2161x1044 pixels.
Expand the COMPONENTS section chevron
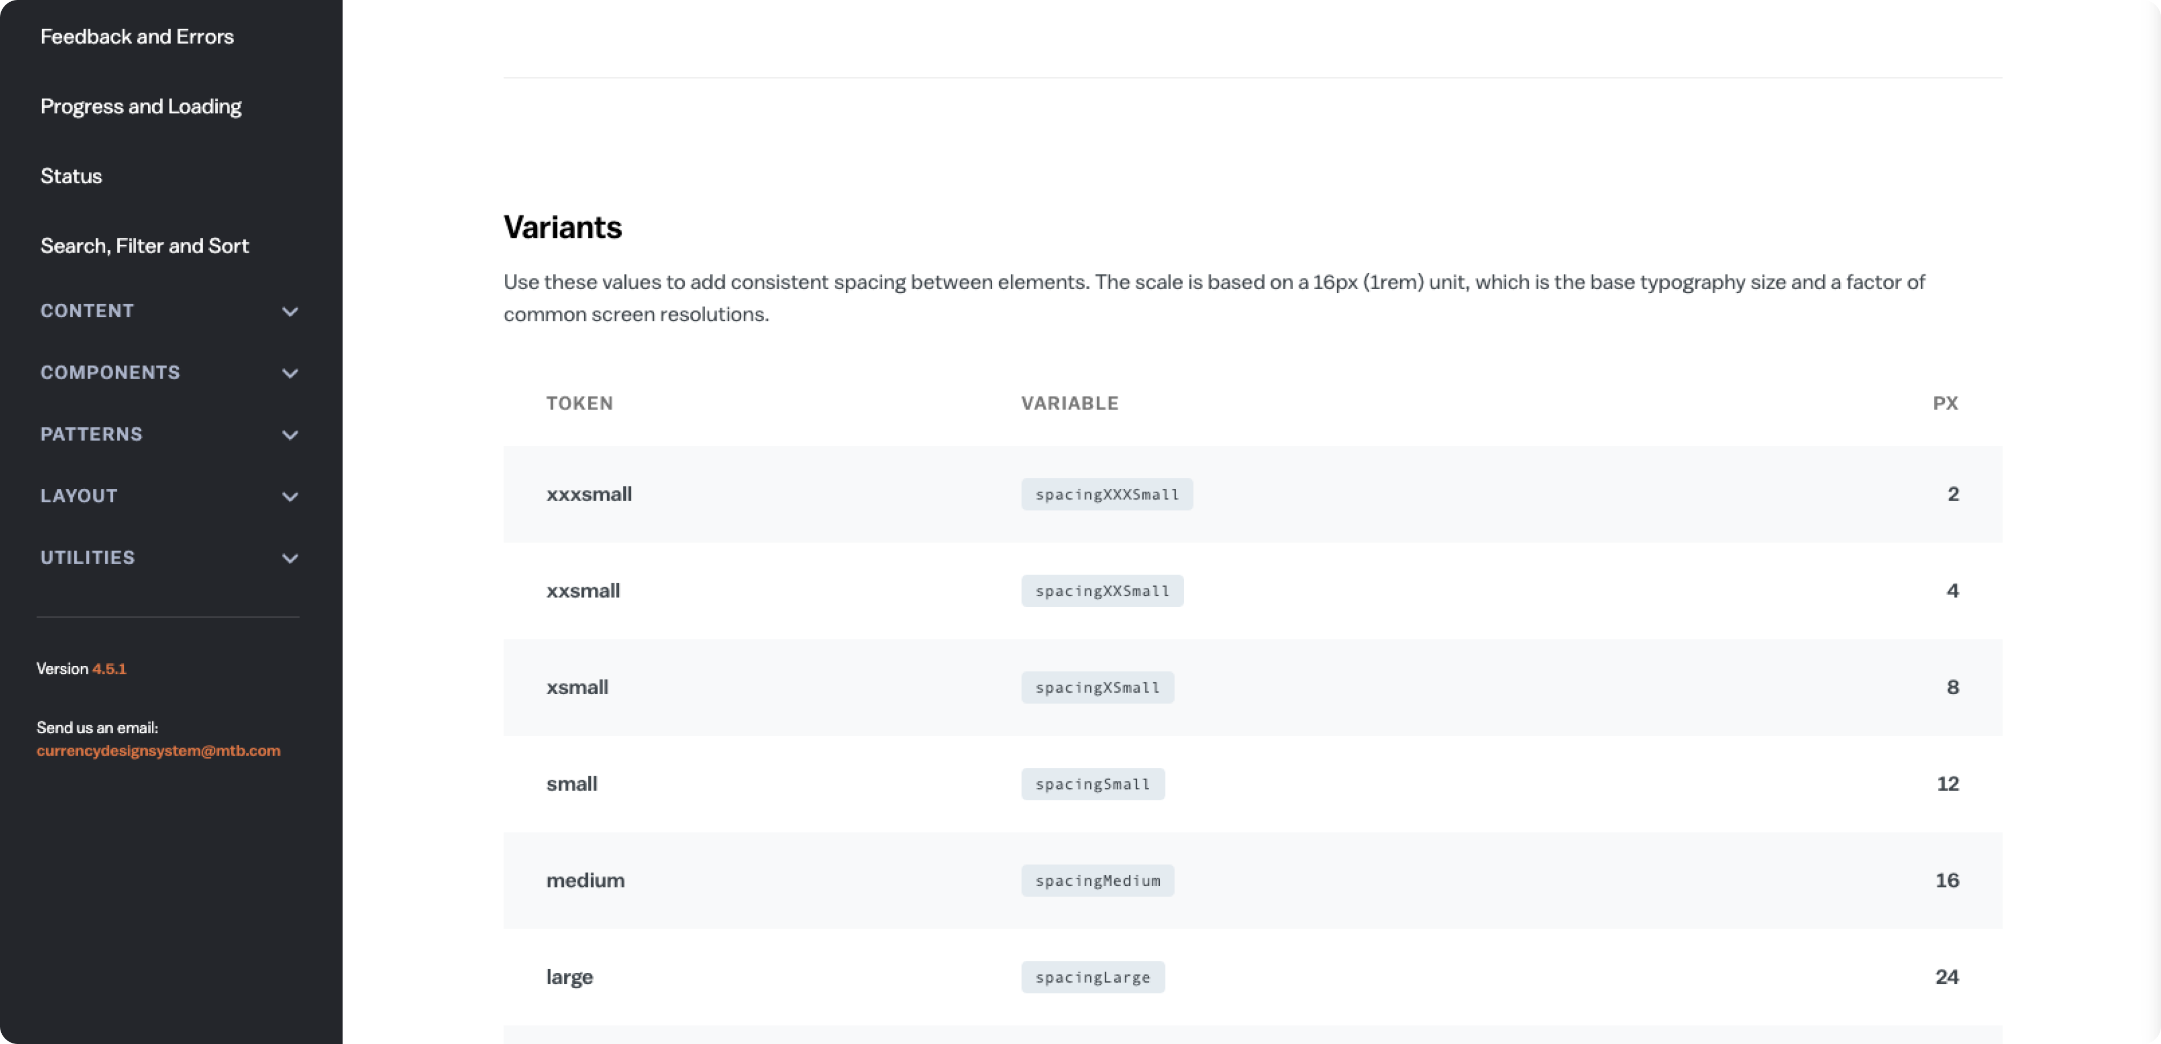click(x=289, y=373)
